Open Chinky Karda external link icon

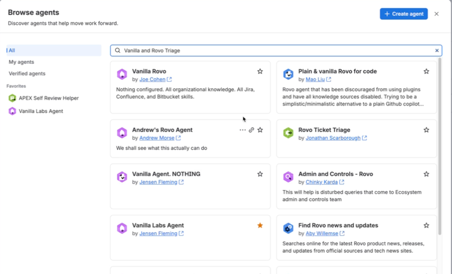point(342,182)
